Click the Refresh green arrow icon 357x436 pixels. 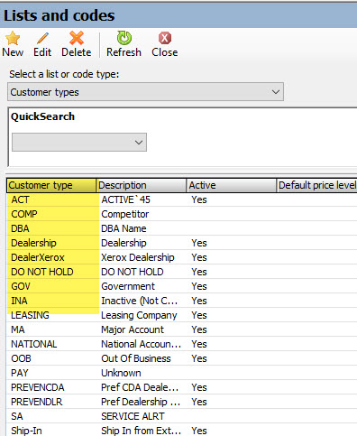pyautogui.click(x=124, y=38)
